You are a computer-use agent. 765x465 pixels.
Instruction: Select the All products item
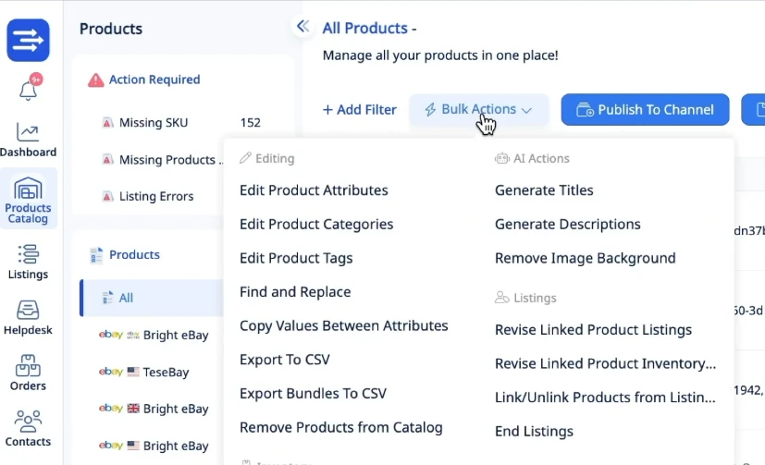[126, 298]
